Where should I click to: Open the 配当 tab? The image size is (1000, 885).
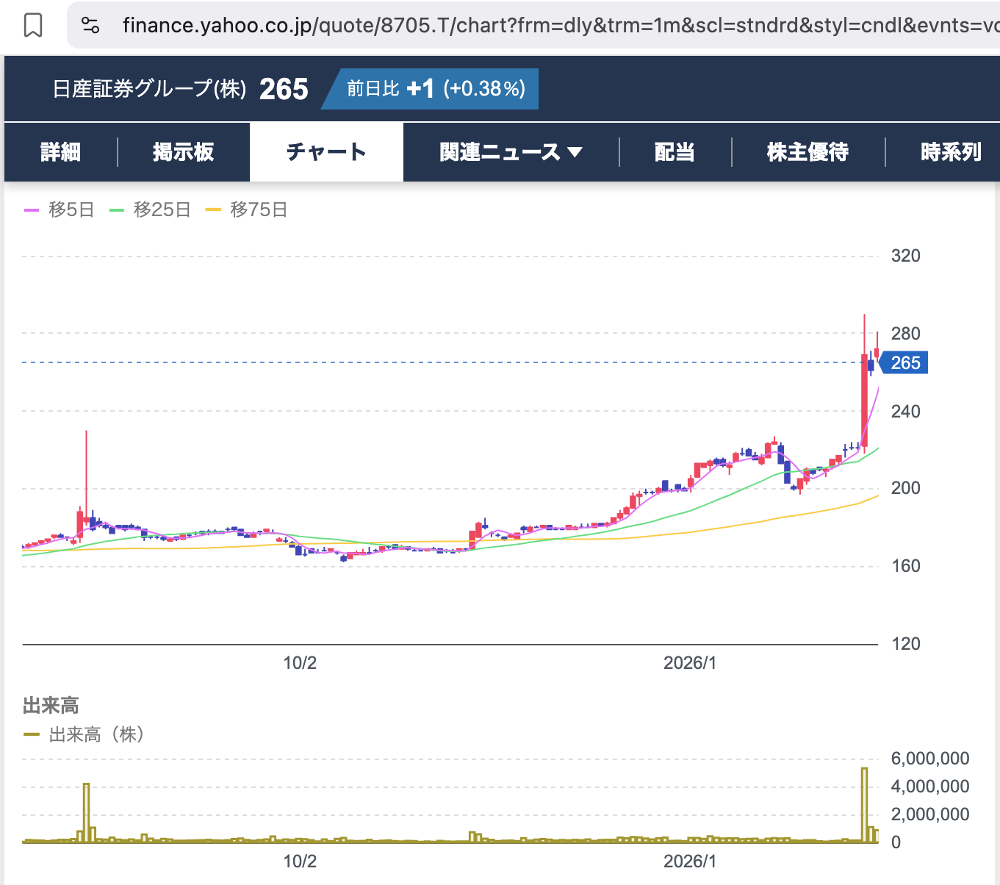click(675, 152)
